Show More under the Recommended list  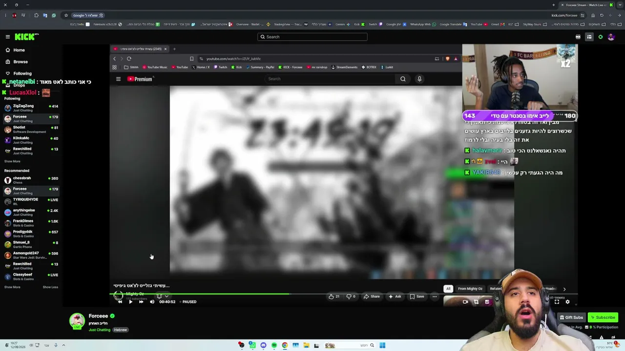[12, 287]
